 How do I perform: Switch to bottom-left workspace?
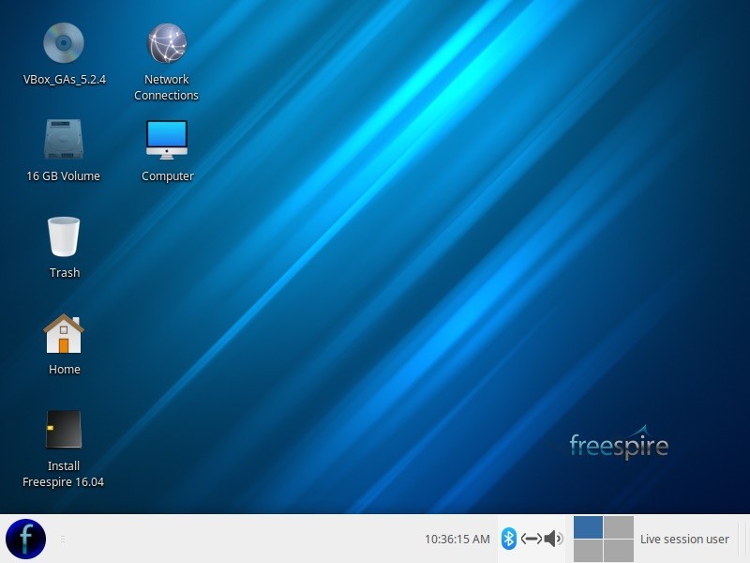(x=588, y=551)
